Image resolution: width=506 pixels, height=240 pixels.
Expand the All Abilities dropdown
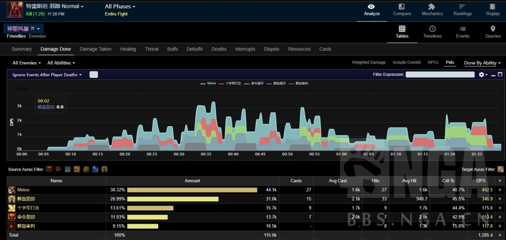(61, 63)
